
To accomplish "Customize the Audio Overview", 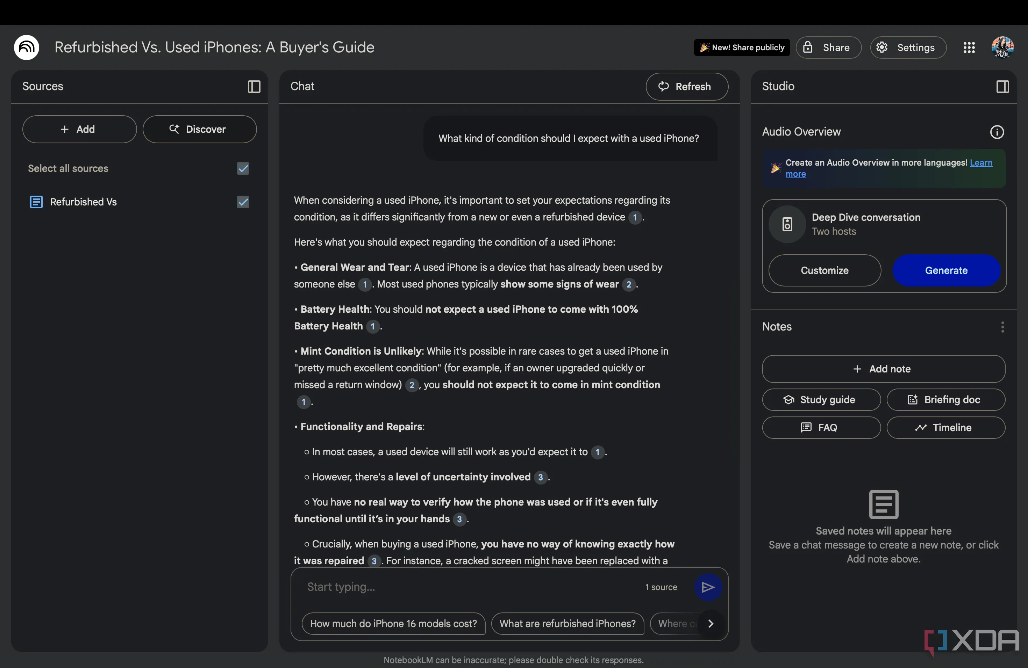I will pyautogui.click(x=824, y=270).
